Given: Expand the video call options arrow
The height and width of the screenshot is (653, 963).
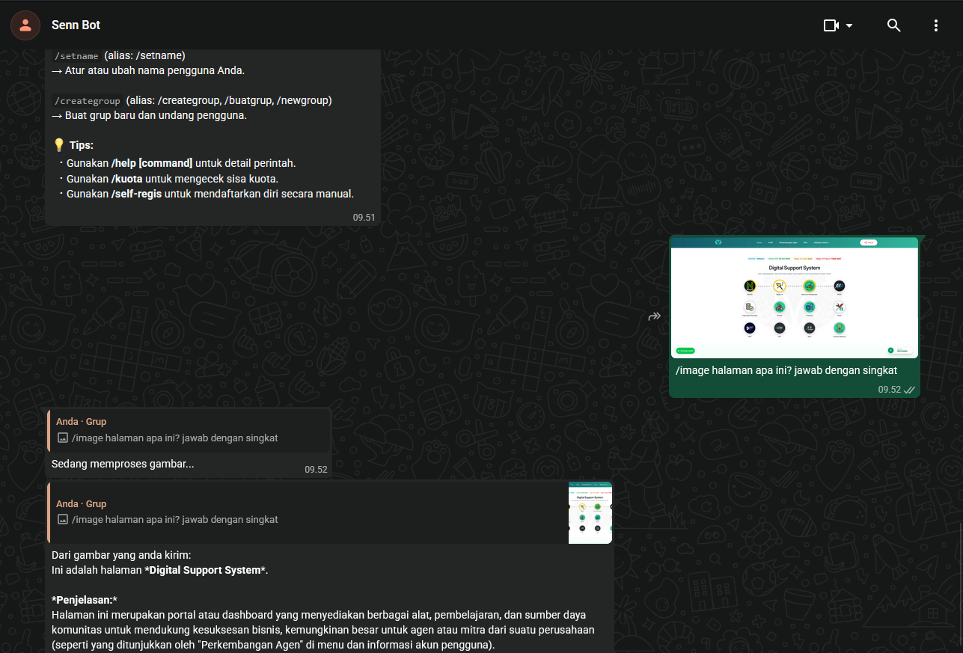Looking at the screenshot, I should pyautogui.click(x=849, y=25).
